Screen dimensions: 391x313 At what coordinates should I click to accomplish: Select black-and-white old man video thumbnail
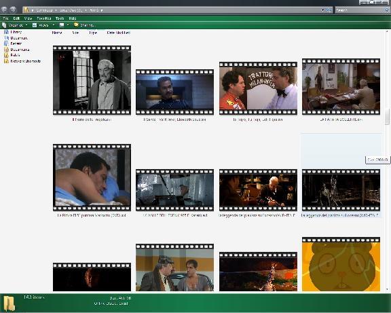(x=92, y=80)
